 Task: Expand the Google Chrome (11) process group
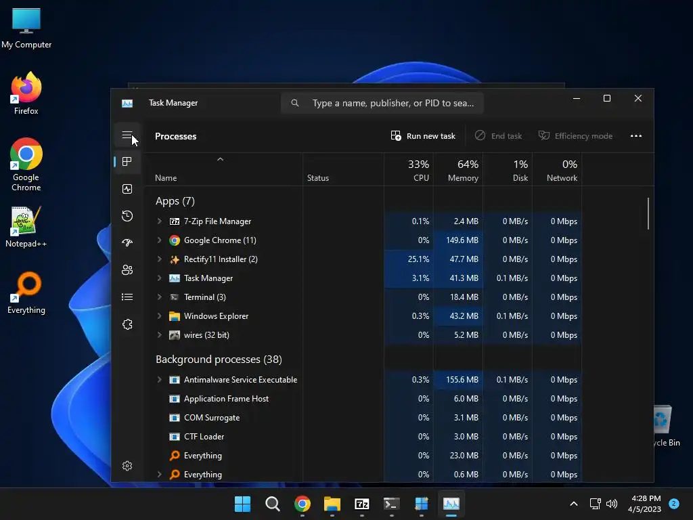(160, 240)
